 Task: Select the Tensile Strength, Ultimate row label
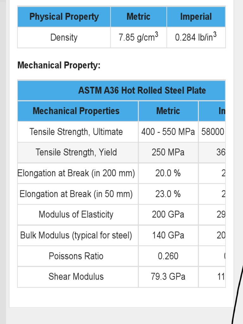(x=76, y=132)
